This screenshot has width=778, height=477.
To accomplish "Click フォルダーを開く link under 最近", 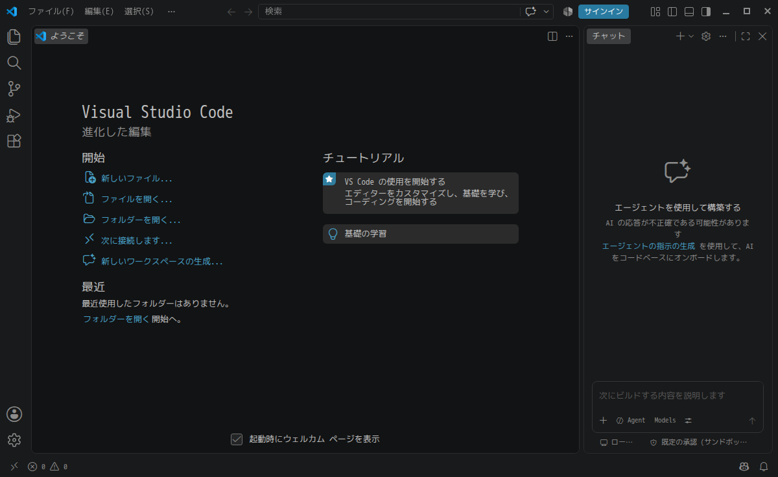I will tap(116, 319).
